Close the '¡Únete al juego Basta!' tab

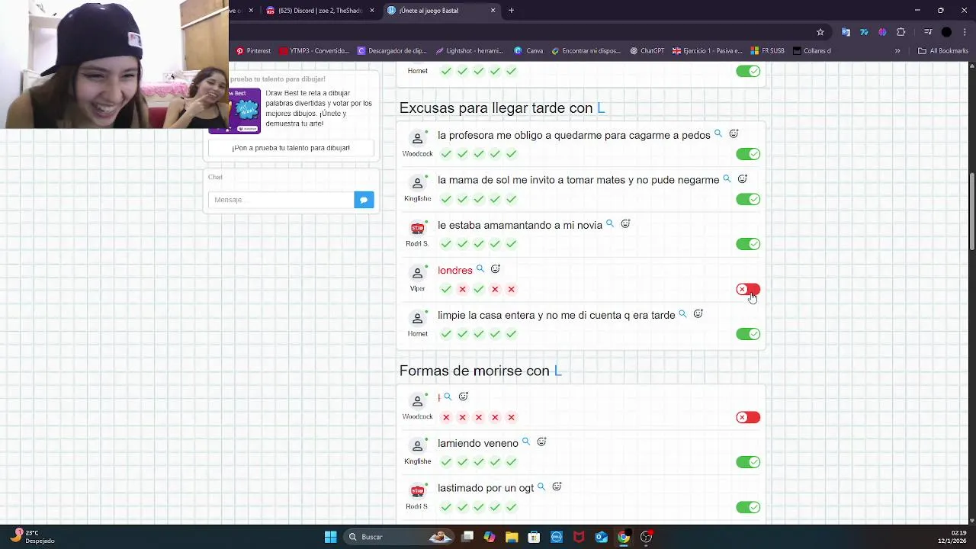tap(493, 11)
